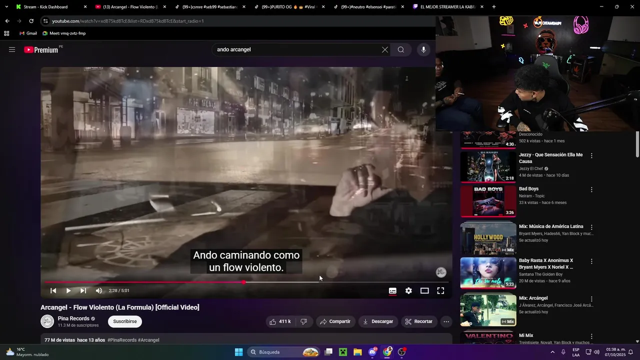Click the magnifier search button

coord(401,49)
